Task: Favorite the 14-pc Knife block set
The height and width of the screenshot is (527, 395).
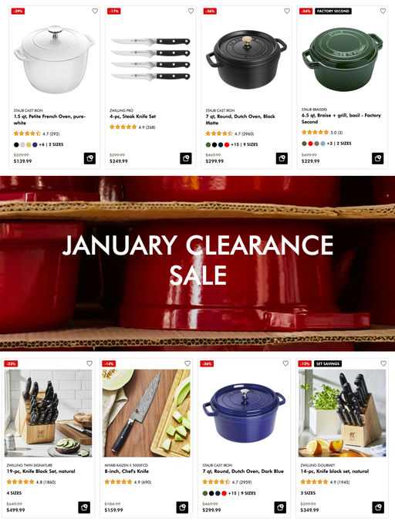Action: click(383, 363)
